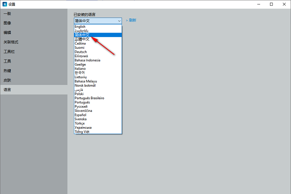The image size is (291, 194).
Task: Go to the 工具栏 settings section
Action: point(34,51)
